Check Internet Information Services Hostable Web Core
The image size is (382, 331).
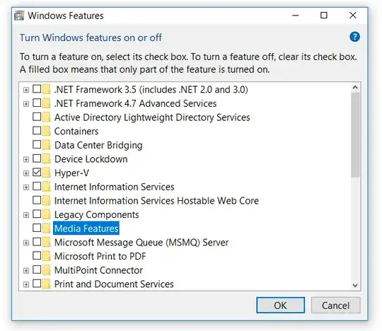[x=37, y=200]
